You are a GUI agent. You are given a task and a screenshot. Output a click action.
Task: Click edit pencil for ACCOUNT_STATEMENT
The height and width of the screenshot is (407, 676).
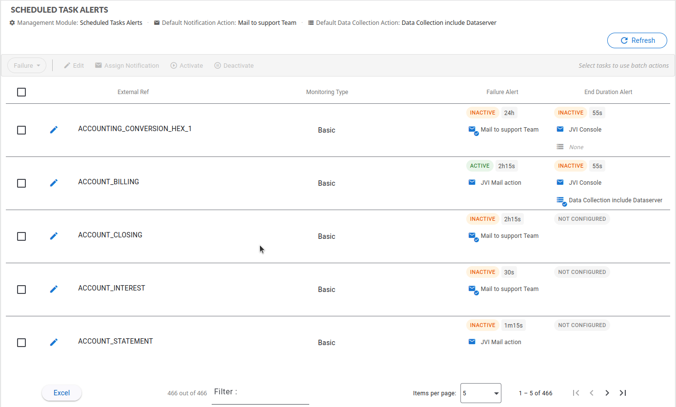(54, 342)
